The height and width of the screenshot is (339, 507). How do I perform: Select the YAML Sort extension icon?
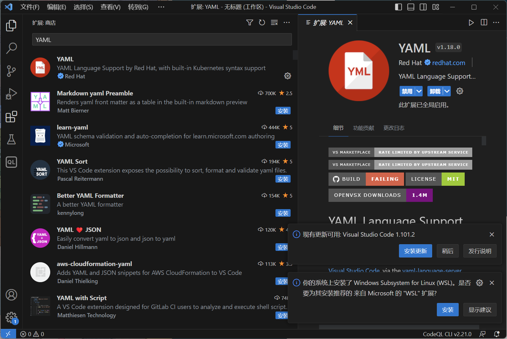(x=40, y=170)
